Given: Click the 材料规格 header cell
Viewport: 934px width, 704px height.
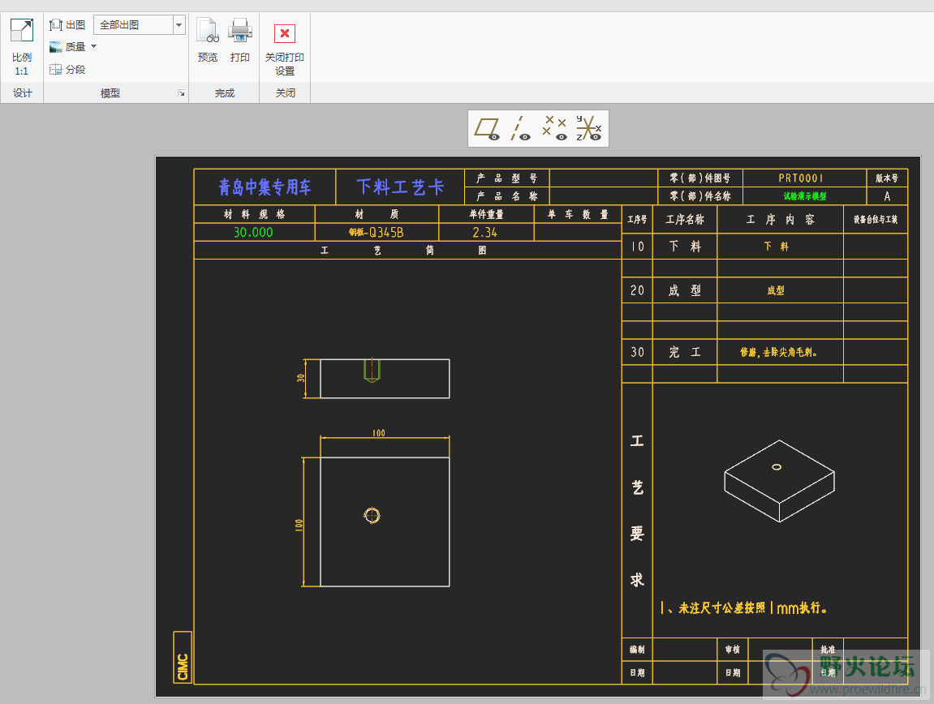Looking at the screenshot, I should [254, 214].
